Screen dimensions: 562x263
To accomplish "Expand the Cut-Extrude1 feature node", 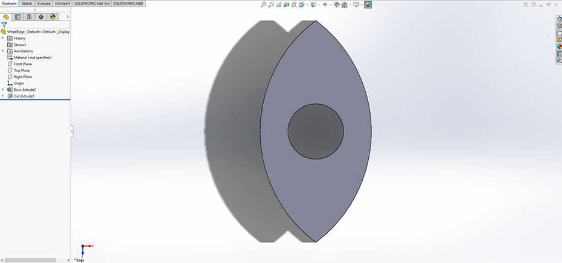I will [x=3, y=96].
